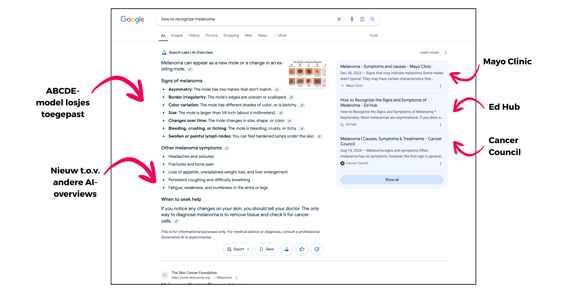
Task: Clear the search query with X icon
Action: click(339, 19)
